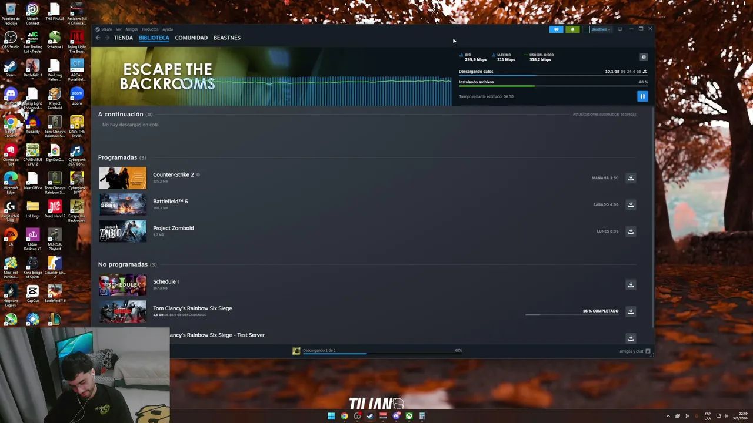
Task: Expand the Beastnes account dropdown
Action: pos(600,29)
